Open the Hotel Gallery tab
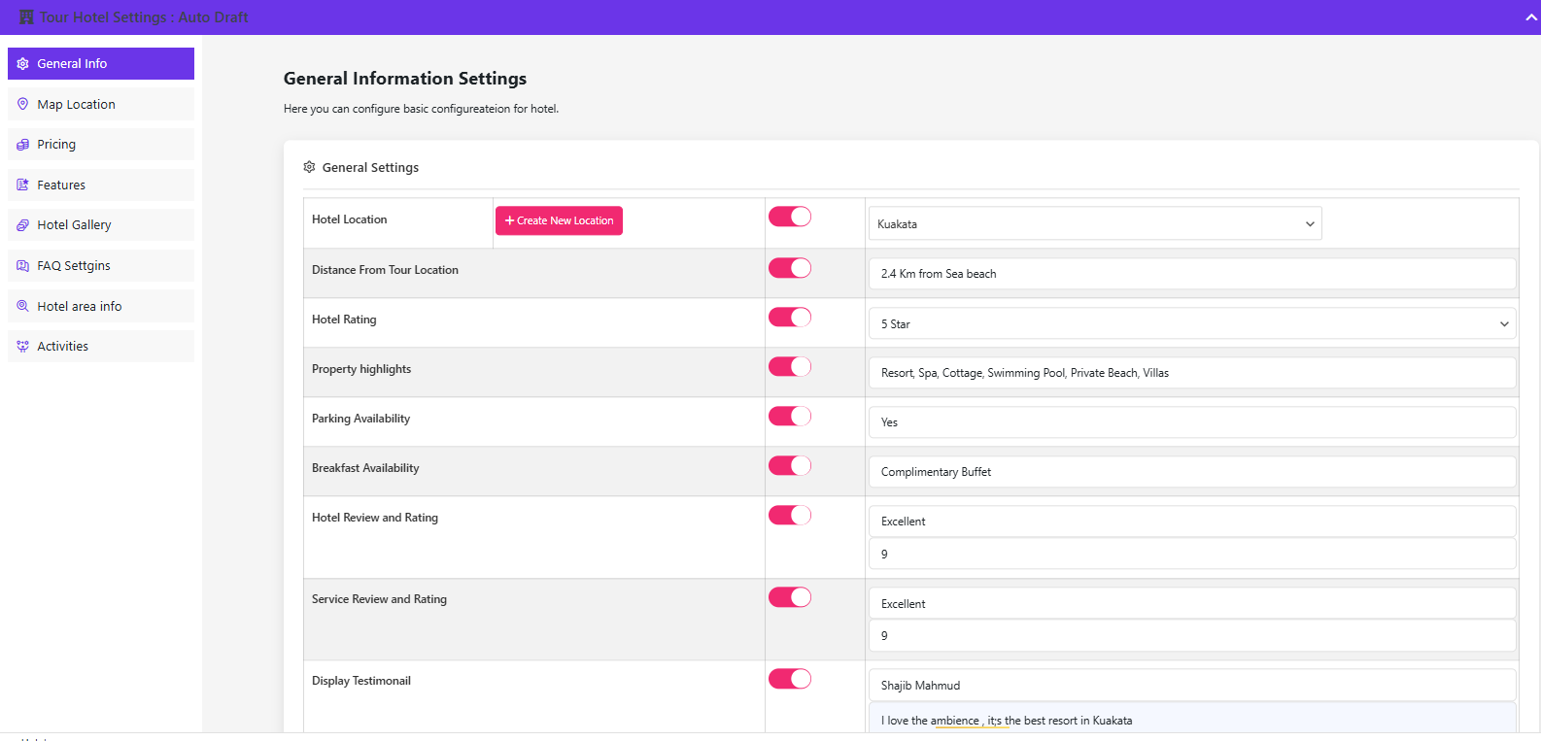This screenshot has height=741, width=1541. (x=74, y=225)
